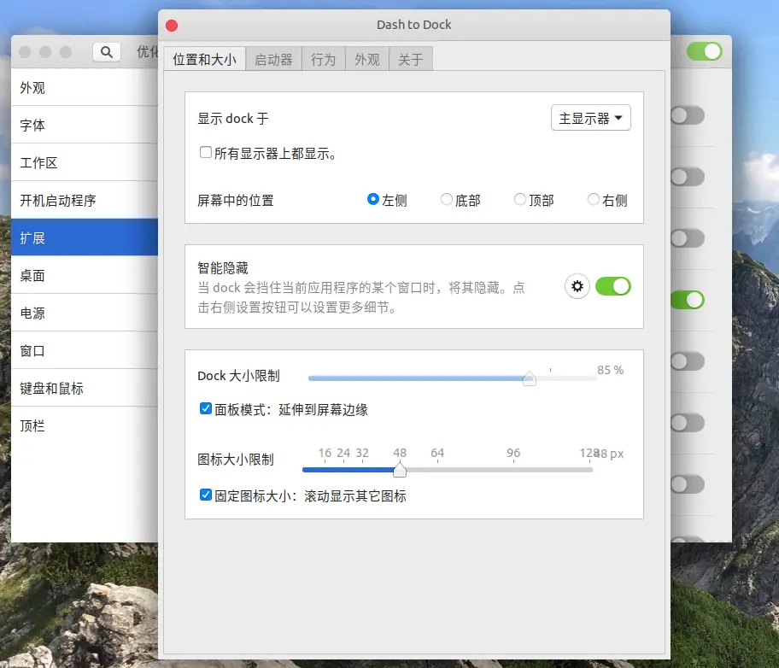Toggle the extensions master switch in Tweaks header
779x668 pixels.
tap(704, 51)
